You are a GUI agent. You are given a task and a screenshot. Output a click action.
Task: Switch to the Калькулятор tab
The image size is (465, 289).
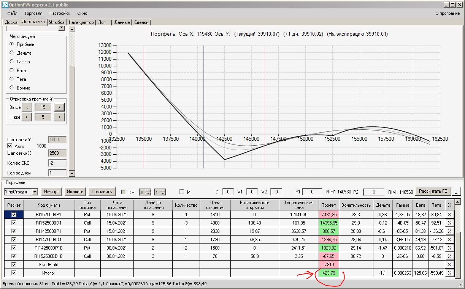coord(81,22)
